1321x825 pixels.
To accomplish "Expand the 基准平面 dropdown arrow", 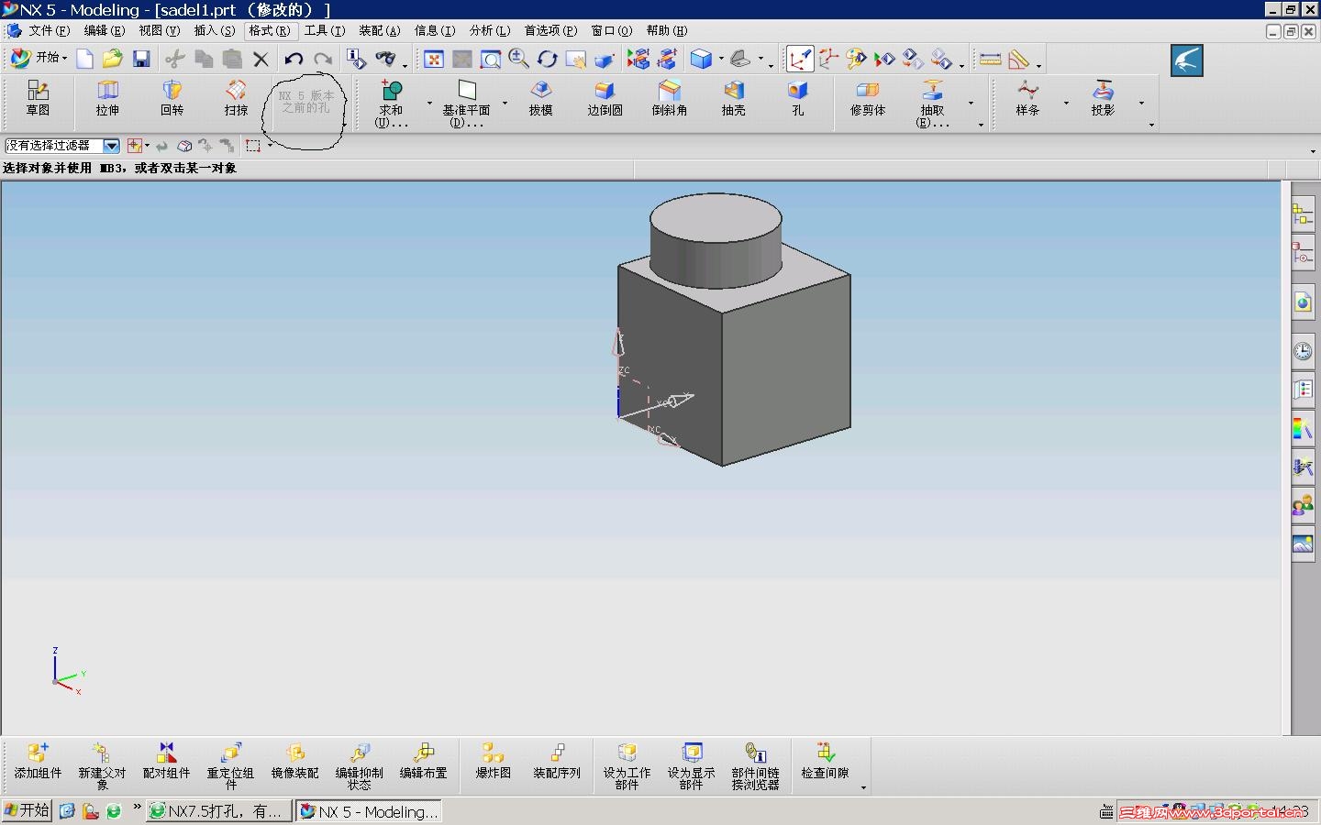I will coord(505,102).
